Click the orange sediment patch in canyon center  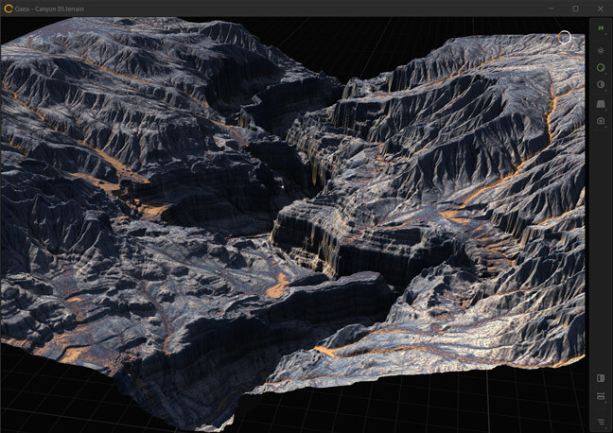pyautogui.click(x=277, y=286)
